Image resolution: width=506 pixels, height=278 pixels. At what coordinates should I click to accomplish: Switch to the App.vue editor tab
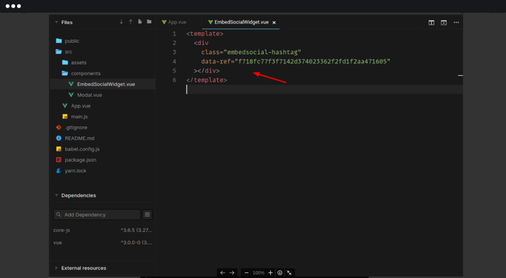click(x=175, y=22)
